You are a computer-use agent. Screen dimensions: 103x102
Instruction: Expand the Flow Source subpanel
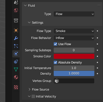[29, 89]
